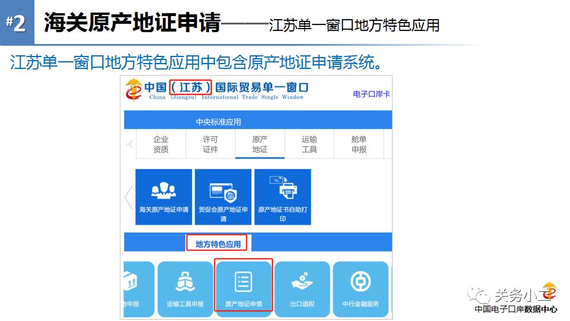The width and height of the screenshot is (570, 321).
Task: Select 许可证件 tab
Action: pyautogui.click(x=210, y=144)
